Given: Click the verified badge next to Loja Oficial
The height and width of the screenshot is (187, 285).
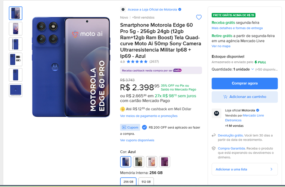Looking at the screenshot, I should coord(180,9).
